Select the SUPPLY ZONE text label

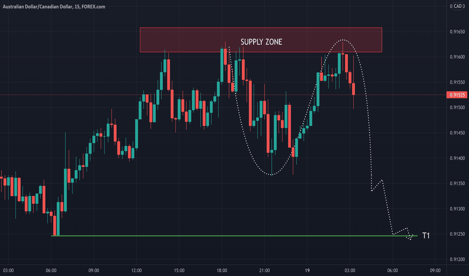(261, 42)
